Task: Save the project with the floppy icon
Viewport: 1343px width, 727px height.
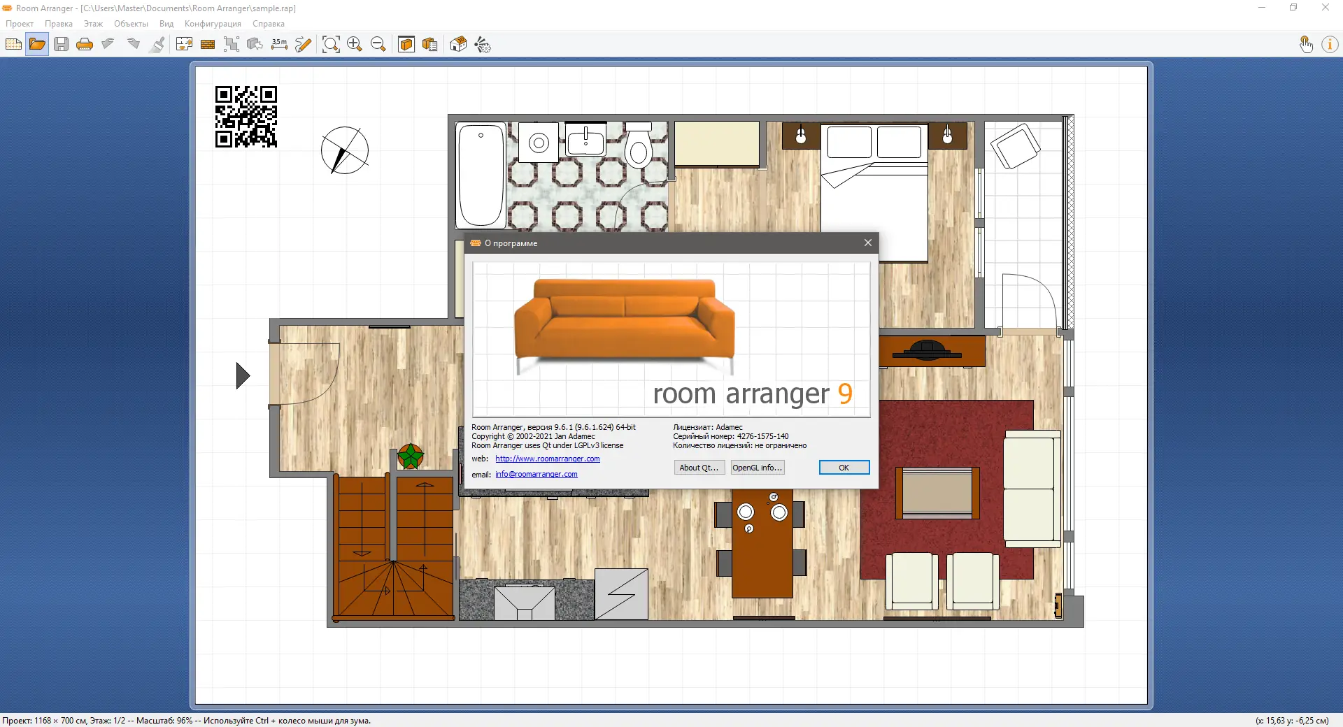Action: point(61,45)
